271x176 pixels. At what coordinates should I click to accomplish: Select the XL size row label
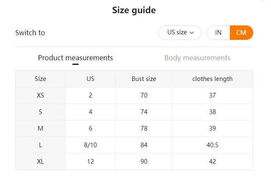(x=41, y=162)
